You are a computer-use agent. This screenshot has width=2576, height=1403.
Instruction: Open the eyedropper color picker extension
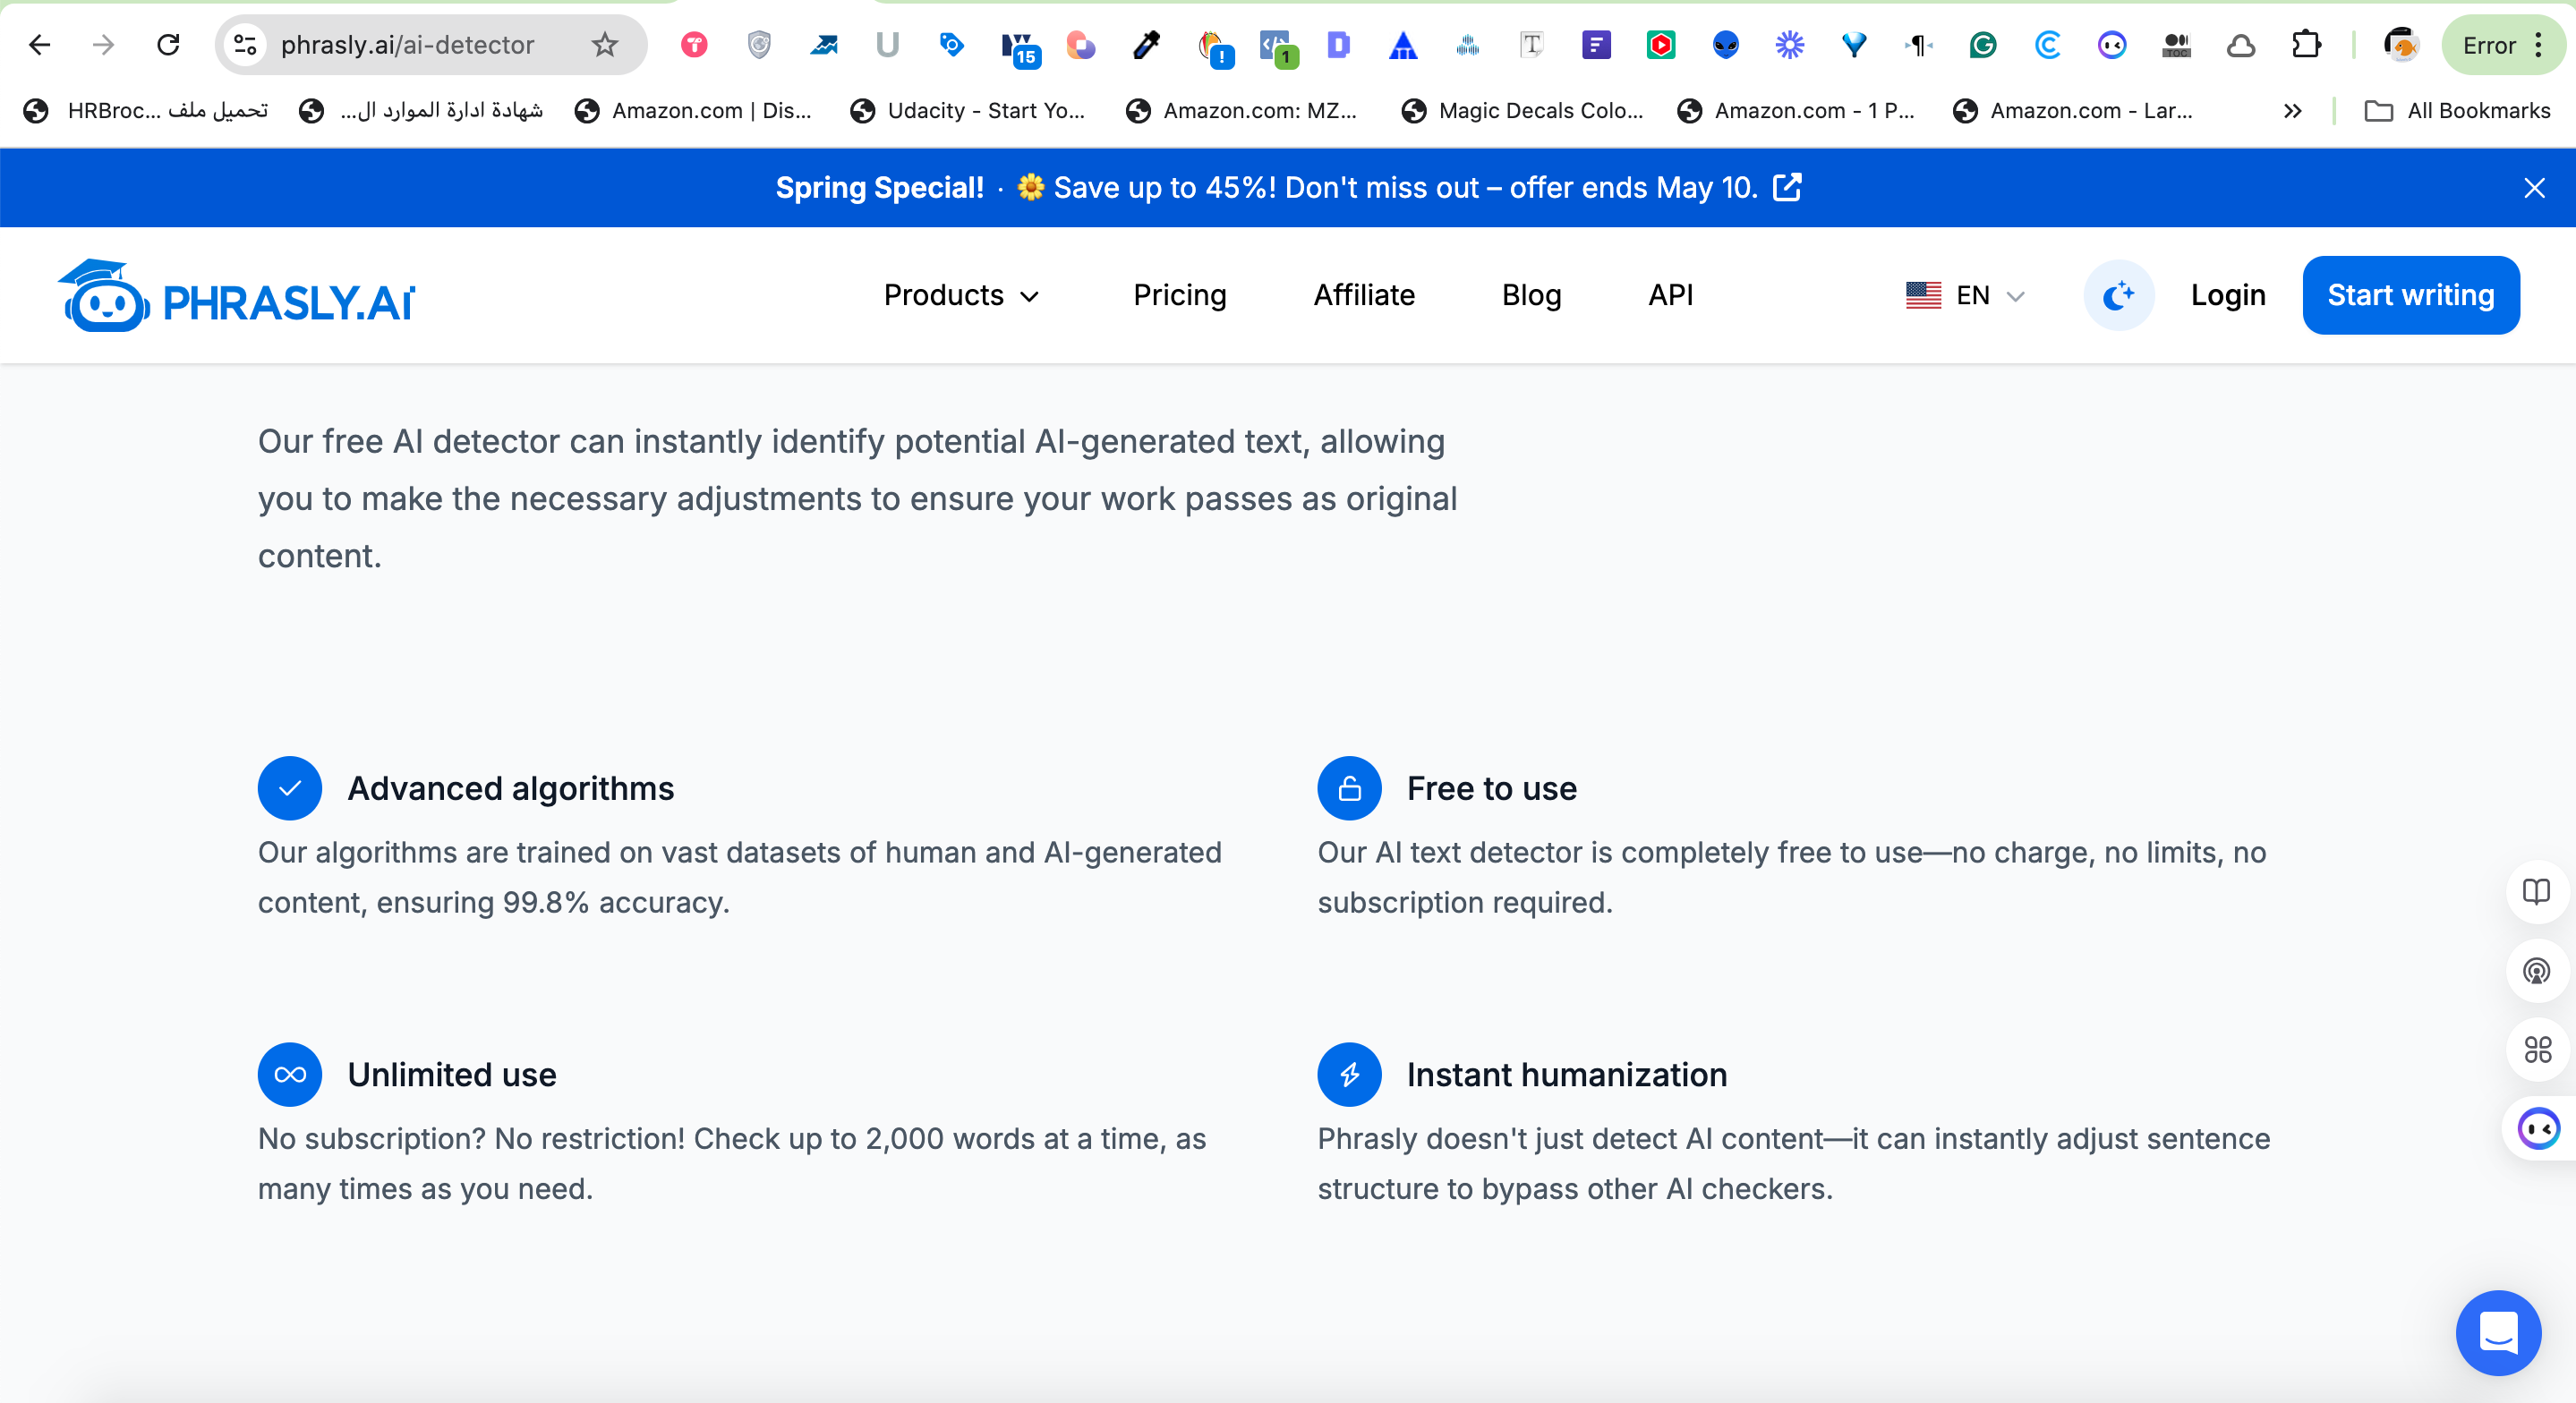click(1146, 45)
